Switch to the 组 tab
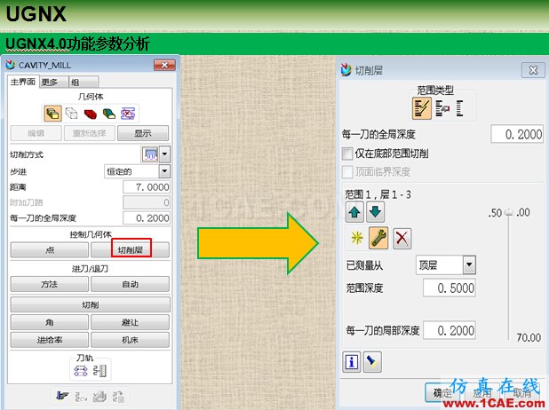The image size is (549, 410). (x=84, y=82)
